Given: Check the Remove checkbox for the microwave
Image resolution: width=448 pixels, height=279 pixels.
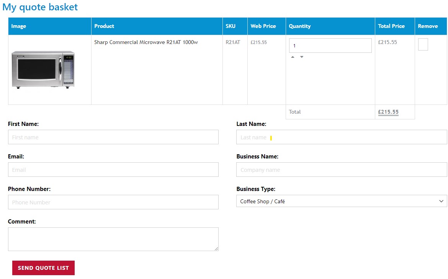Looking at the screenshot, I should tap(423, 44).
